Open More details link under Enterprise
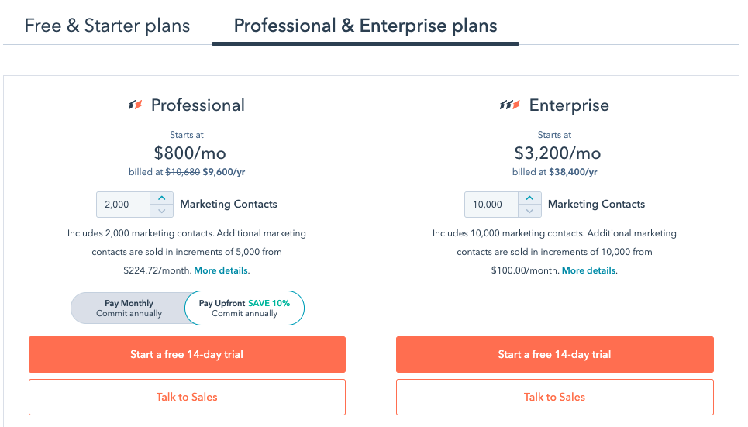The width and height of the screenshot is (748, 427). point(588,270)
